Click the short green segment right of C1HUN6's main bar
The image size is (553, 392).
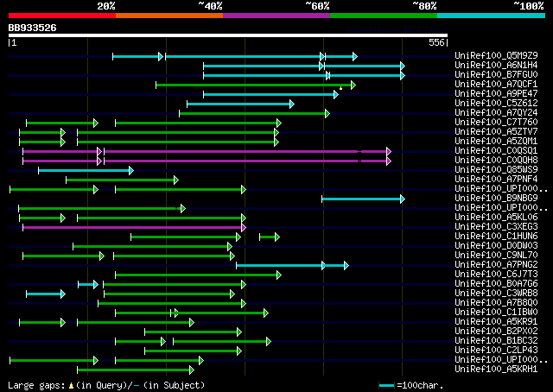(270, 237)
